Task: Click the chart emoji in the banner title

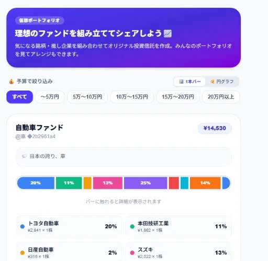Action: point(167,33)
